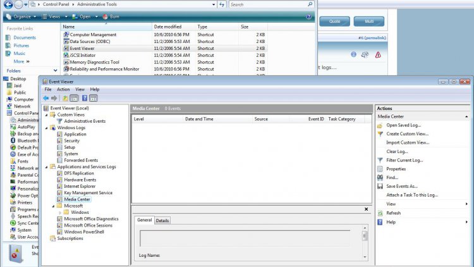Select the Security log in the tree
Image resolution: width=474 pixels, height=267 pixels.
[71, 140]
